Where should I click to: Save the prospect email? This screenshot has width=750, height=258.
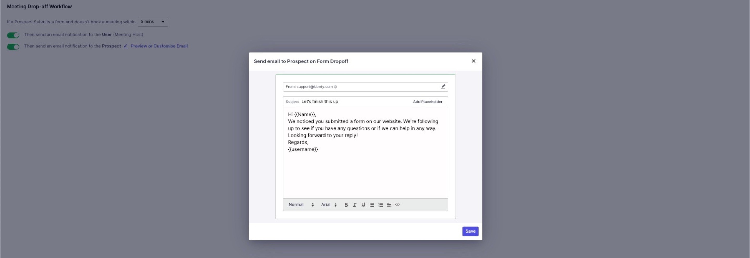tap(470, 231)
